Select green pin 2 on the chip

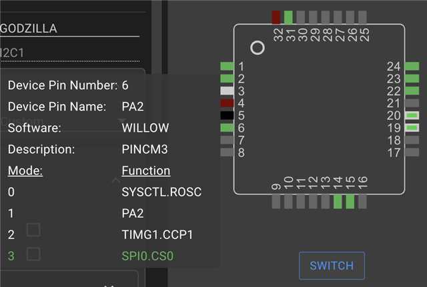click(227, 79)
